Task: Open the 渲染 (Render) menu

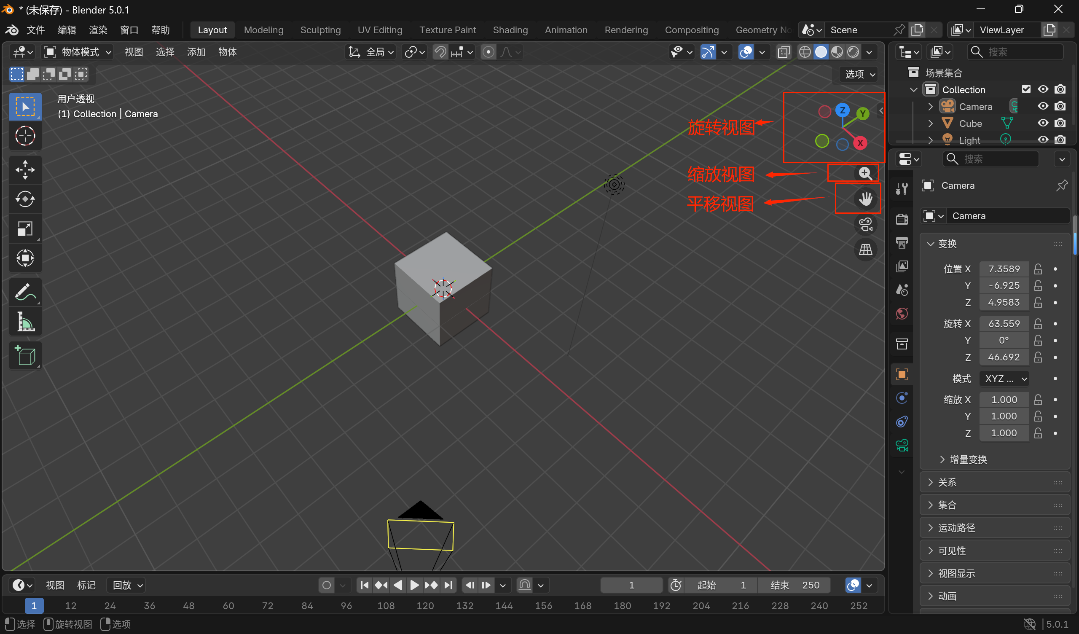Action: (x=98, y=30)
